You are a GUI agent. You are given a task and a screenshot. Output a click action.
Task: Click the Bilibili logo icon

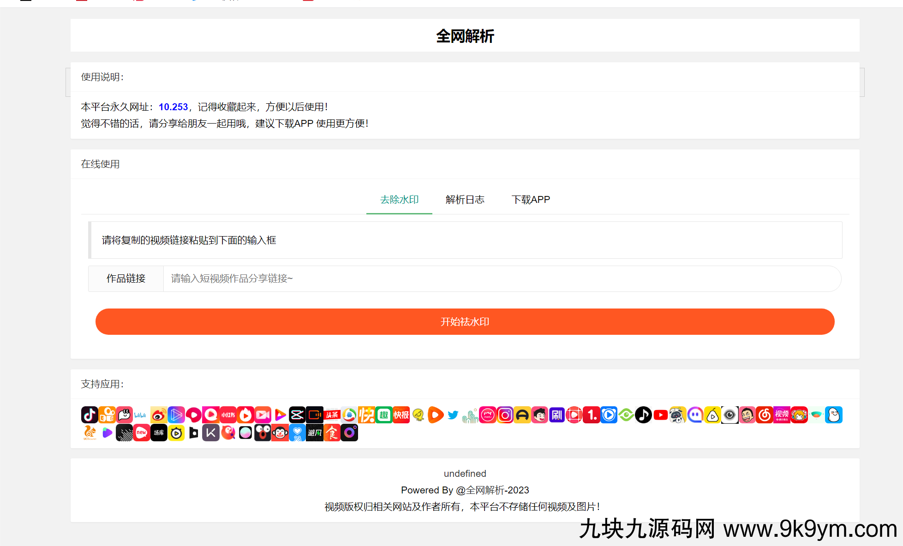click(140, 415)
